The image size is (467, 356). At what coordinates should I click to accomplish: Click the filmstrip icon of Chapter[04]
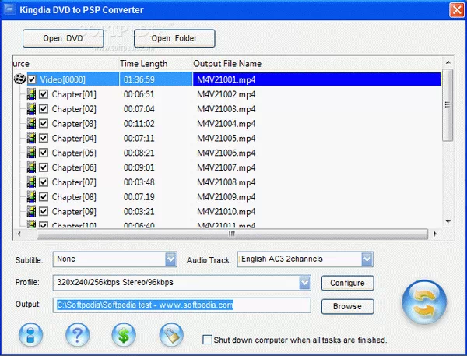31,138
